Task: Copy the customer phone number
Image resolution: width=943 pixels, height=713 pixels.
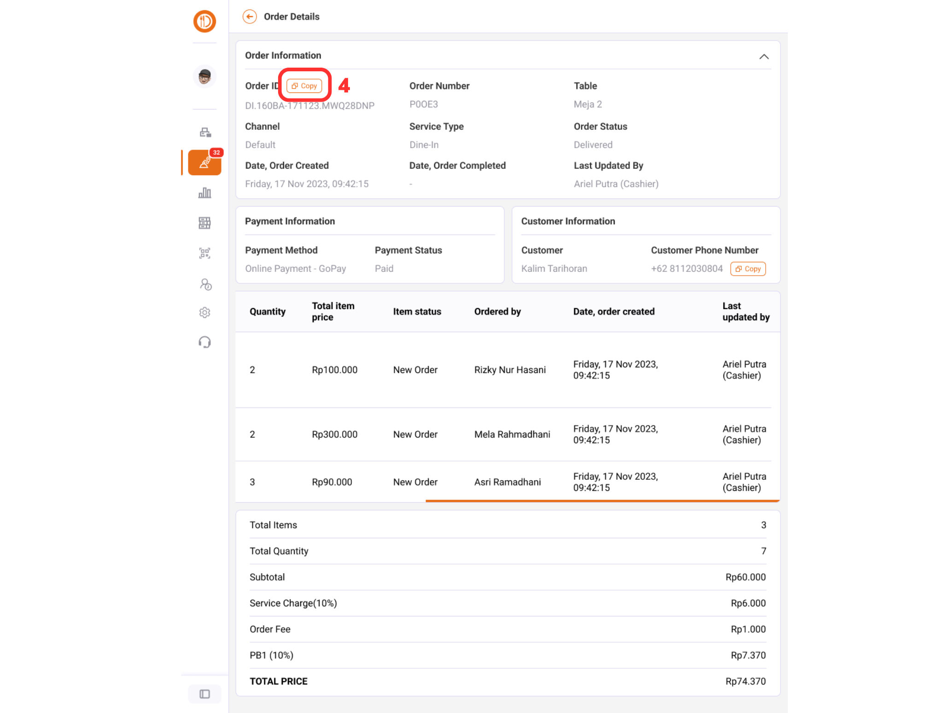Action: coord(748,269)
